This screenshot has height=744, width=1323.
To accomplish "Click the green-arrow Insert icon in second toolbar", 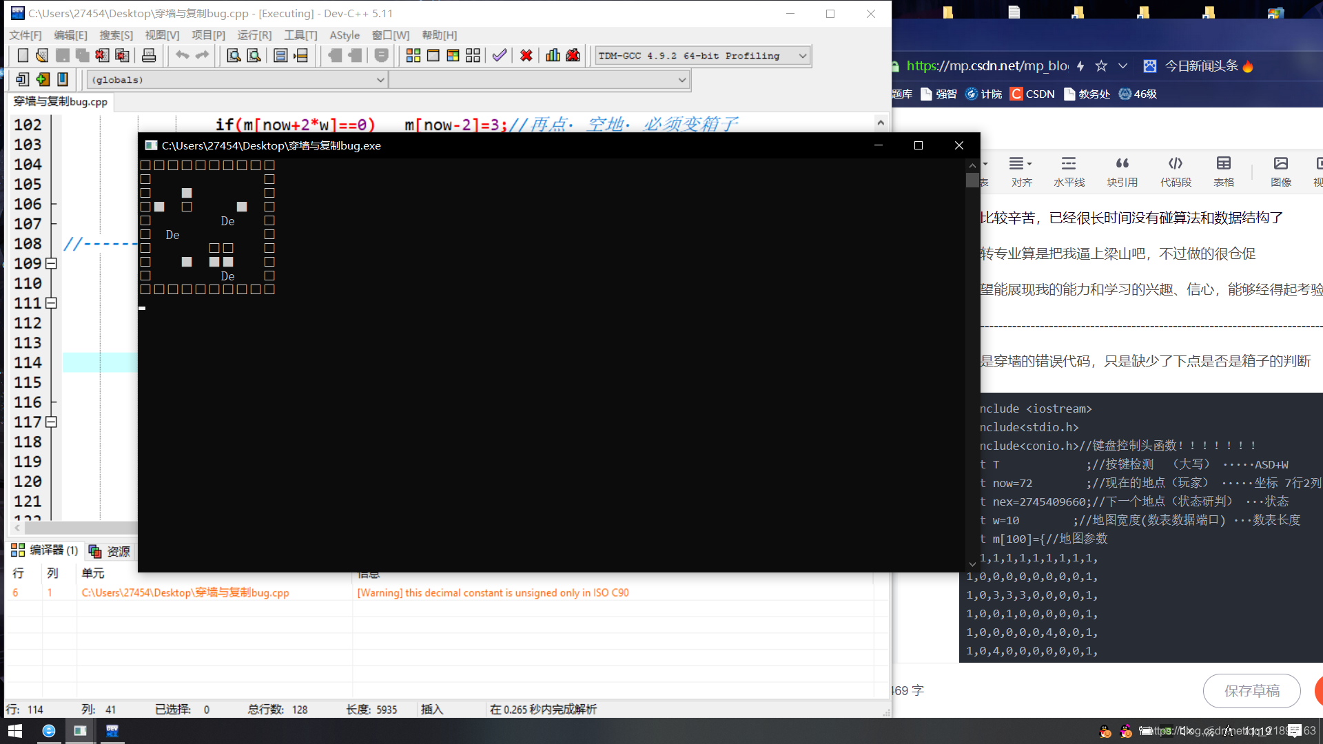I will click(43, 79).
